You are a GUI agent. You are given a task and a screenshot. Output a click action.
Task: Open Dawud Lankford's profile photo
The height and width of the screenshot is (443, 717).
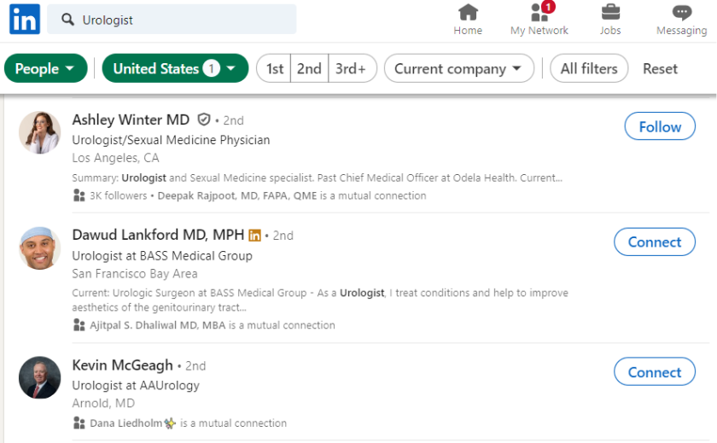pos(40,248)
